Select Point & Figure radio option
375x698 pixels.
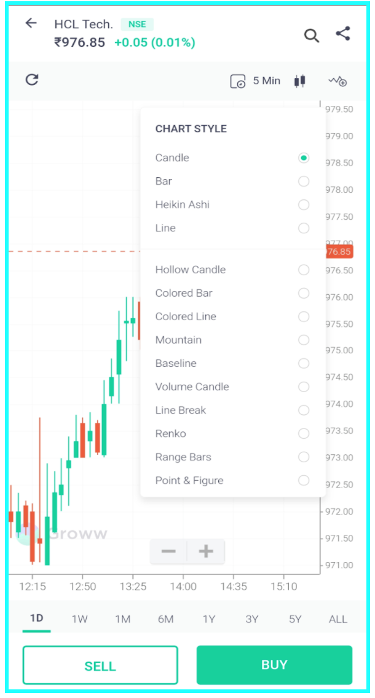click(x=303, y=480)
